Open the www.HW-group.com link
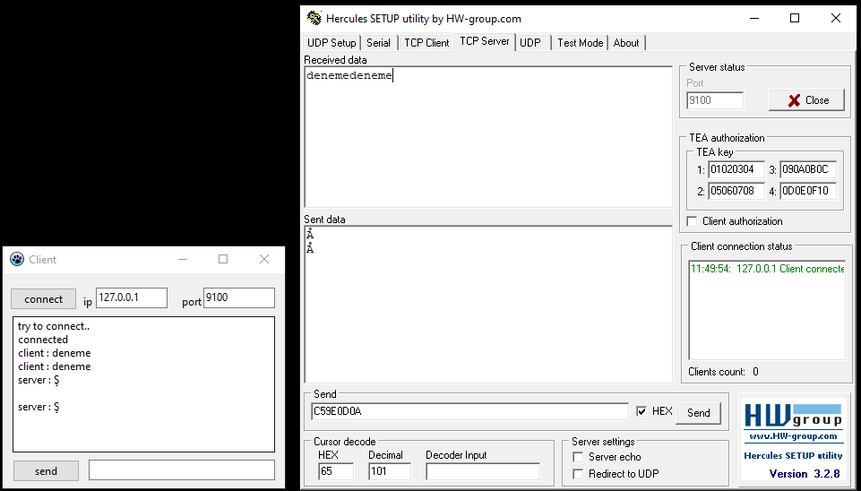861x491 pixels. click(792, 436)
